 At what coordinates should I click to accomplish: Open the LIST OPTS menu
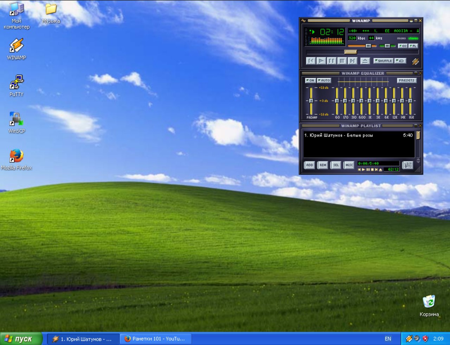pos(408,165)
